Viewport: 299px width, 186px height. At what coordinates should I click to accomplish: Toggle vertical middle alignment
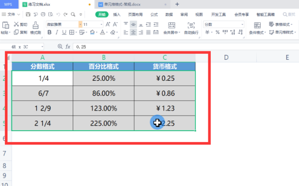click(x=133, y=24)
